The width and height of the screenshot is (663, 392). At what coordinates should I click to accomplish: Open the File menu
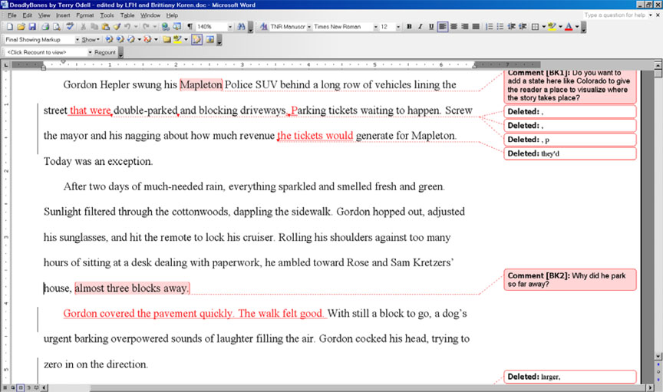(12, 15)
